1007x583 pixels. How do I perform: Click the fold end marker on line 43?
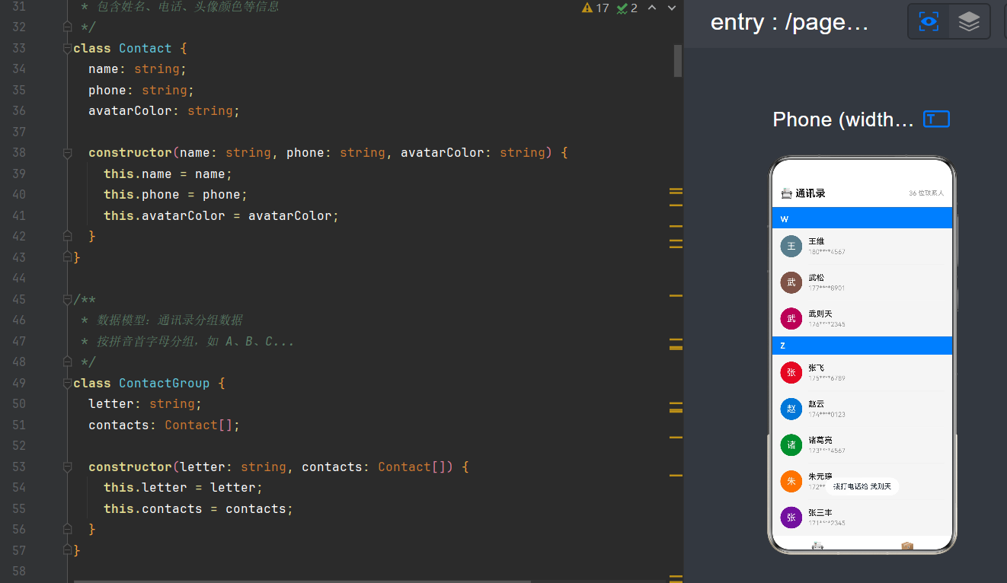[x=67, y=257]
